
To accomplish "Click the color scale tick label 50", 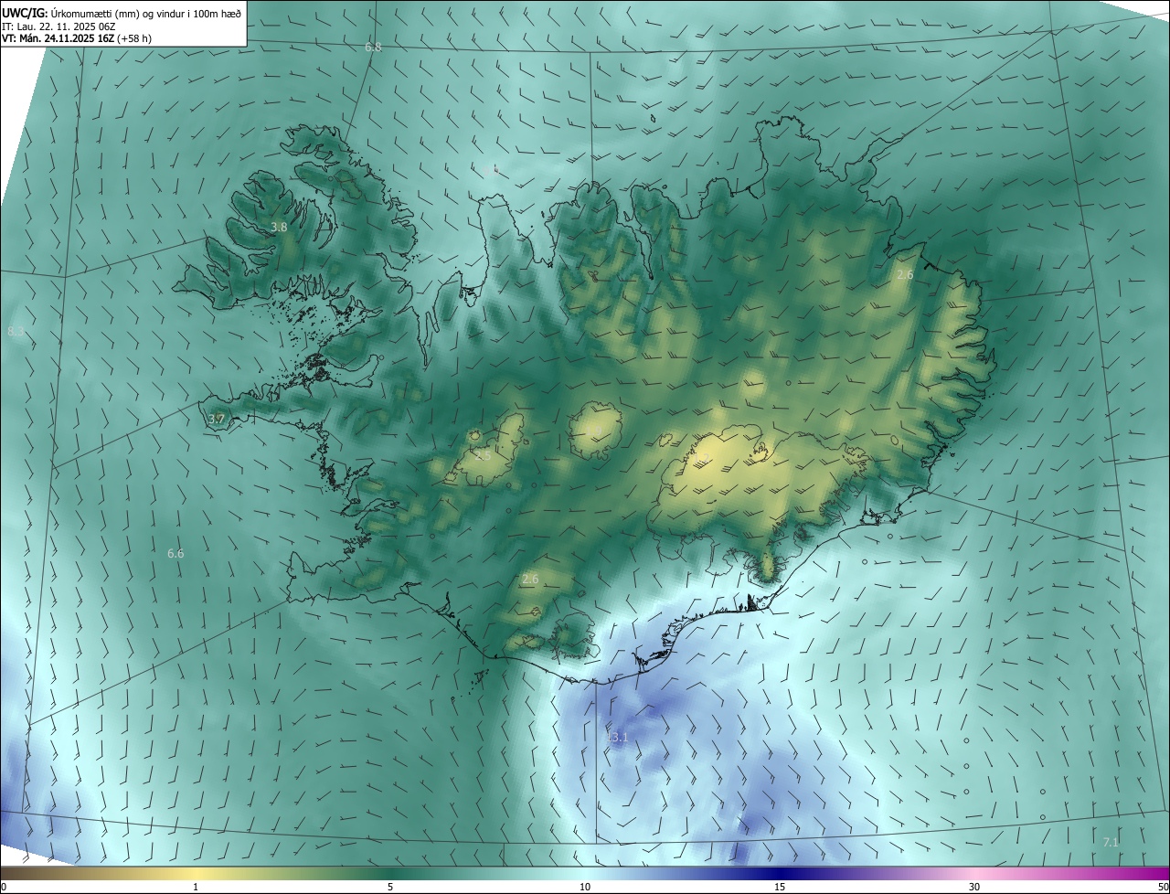I will coord(1164,887).
